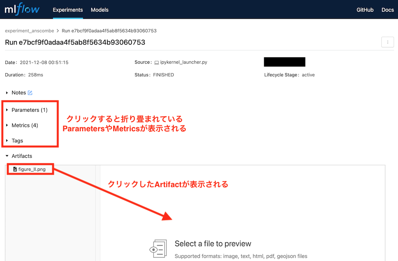The width and height of the screenshot is (398, 261).
Task: Click the Notes disclosure triangle icon
Action: [6, 93]
